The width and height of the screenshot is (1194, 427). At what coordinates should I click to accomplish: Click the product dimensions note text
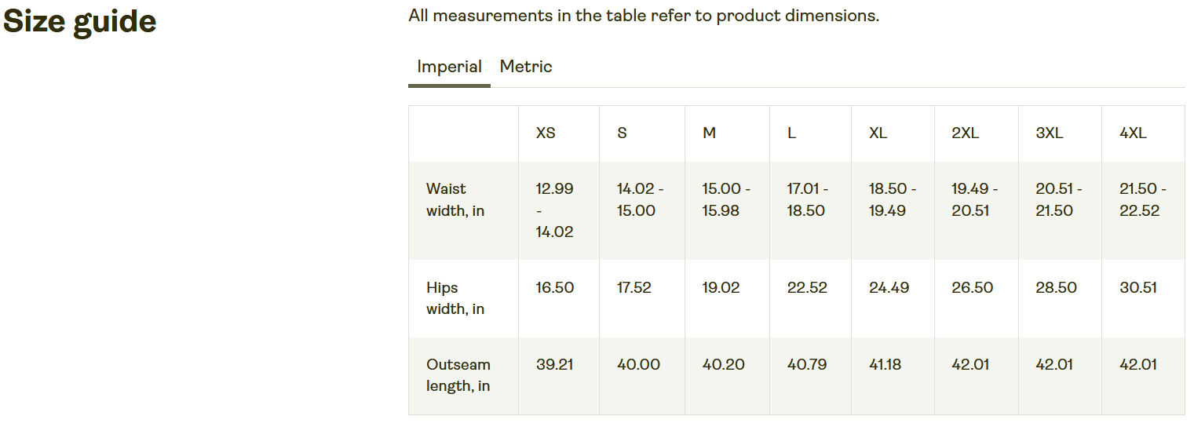click(x=644, y=16)
